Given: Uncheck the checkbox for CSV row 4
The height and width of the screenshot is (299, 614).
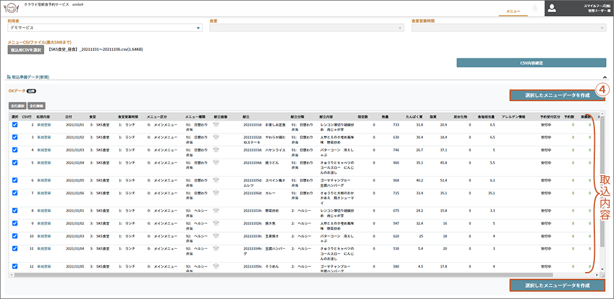Looking at the screenshot, I should [x=15, y=150].
